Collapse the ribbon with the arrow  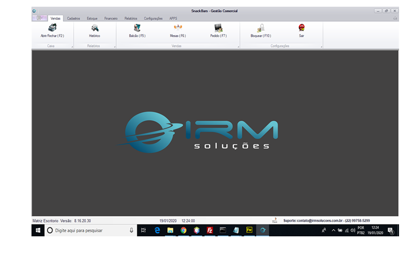(x=395, y=18)
